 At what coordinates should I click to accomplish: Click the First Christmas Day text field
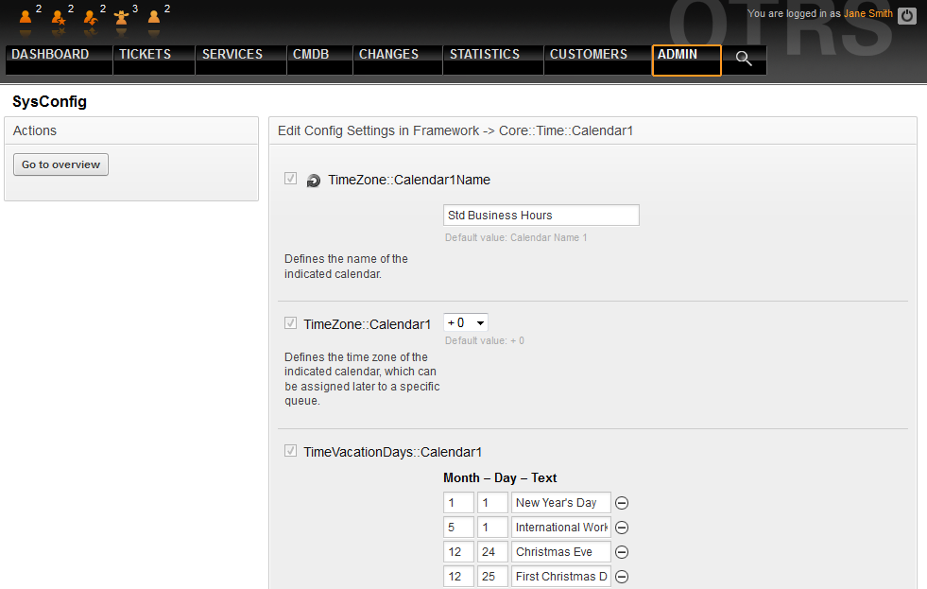point(561,577)
